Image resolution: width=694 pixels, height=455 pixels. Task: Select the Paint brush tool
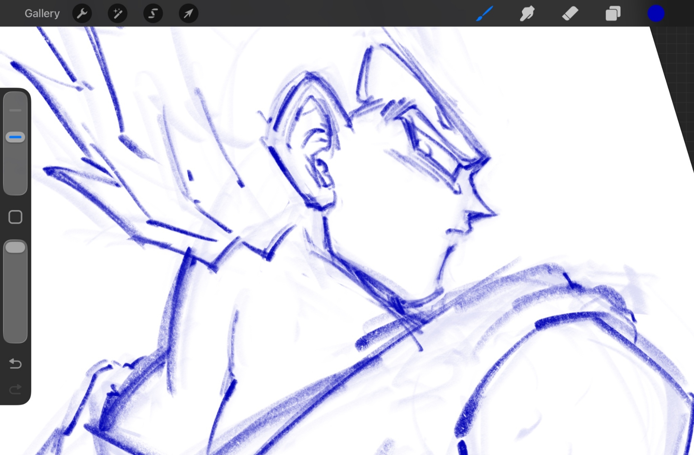click(x=484, y=14)
